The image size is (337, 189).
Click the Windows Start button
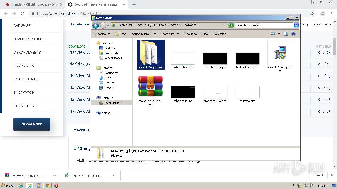pyautogui.click(x=7, y=185)
